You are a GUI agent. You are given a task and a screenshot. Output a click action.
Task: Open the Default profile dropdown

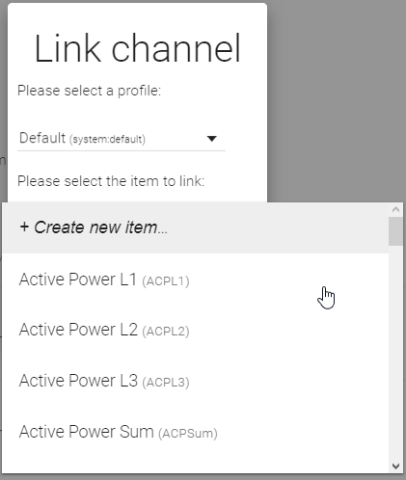point(122,139)
